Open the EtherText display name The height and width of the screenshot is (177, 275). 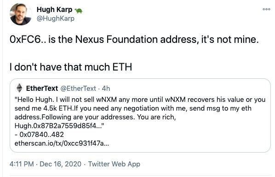tap(42, 88)
